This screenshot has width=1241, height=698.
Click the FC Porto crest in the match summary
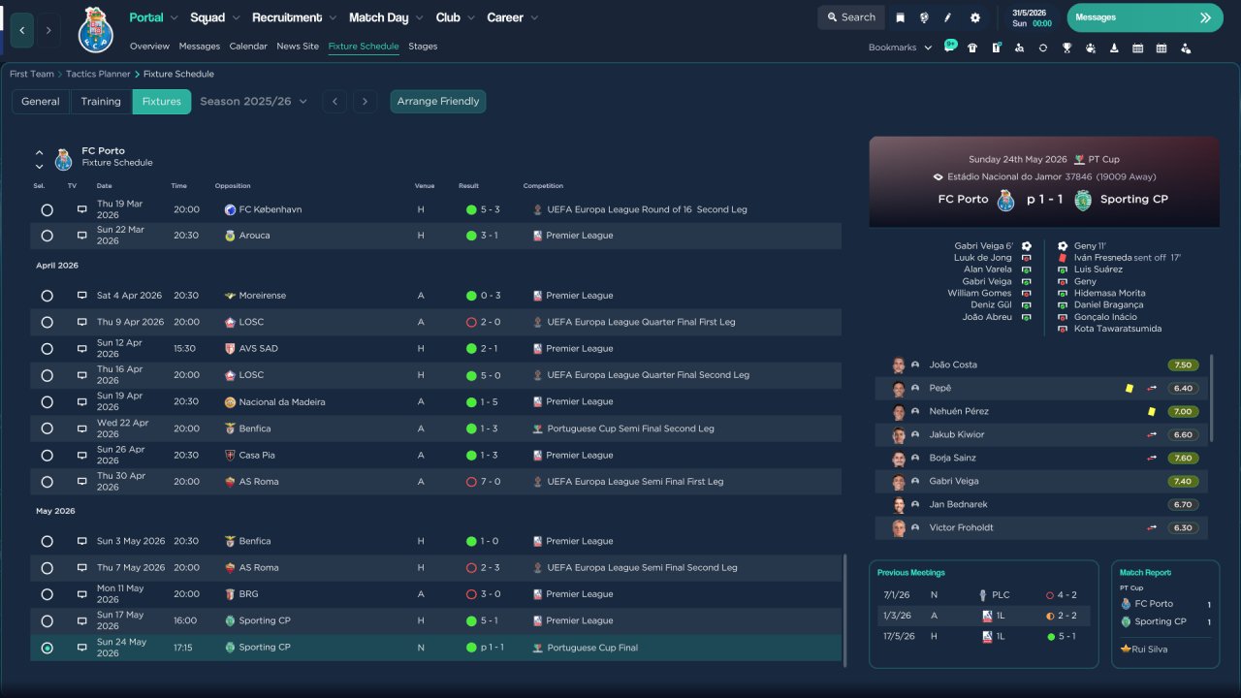(1005, 200)
